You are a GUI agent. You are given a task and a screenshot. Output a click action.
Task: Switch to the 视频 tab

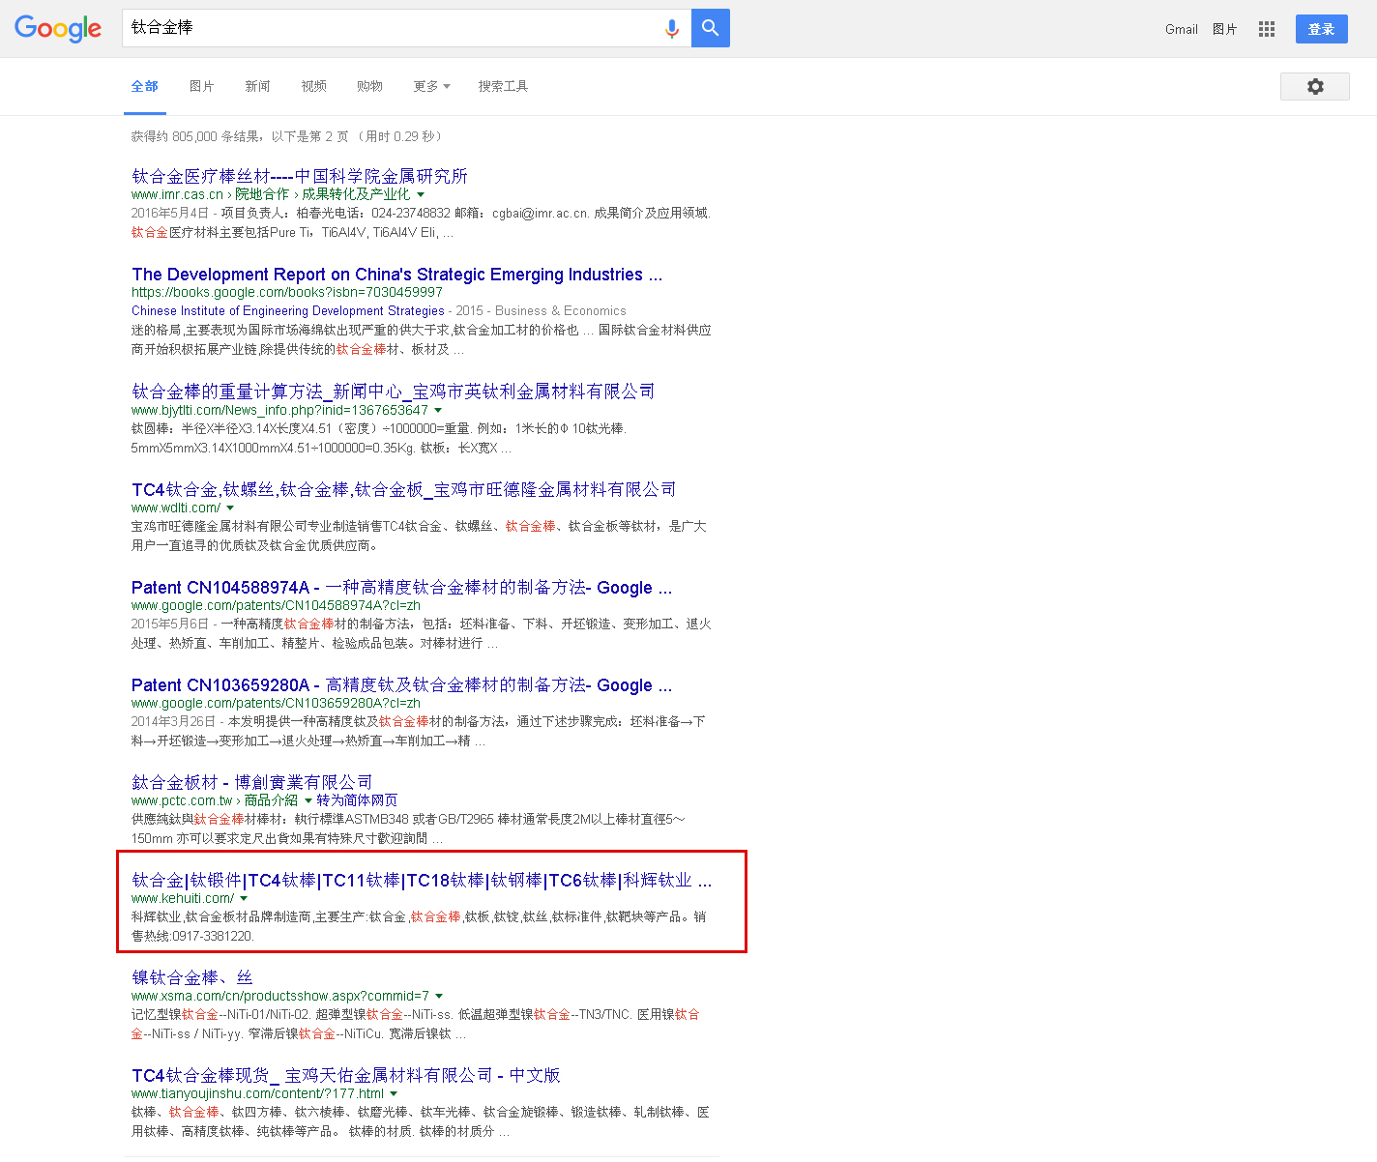point(314,86)
